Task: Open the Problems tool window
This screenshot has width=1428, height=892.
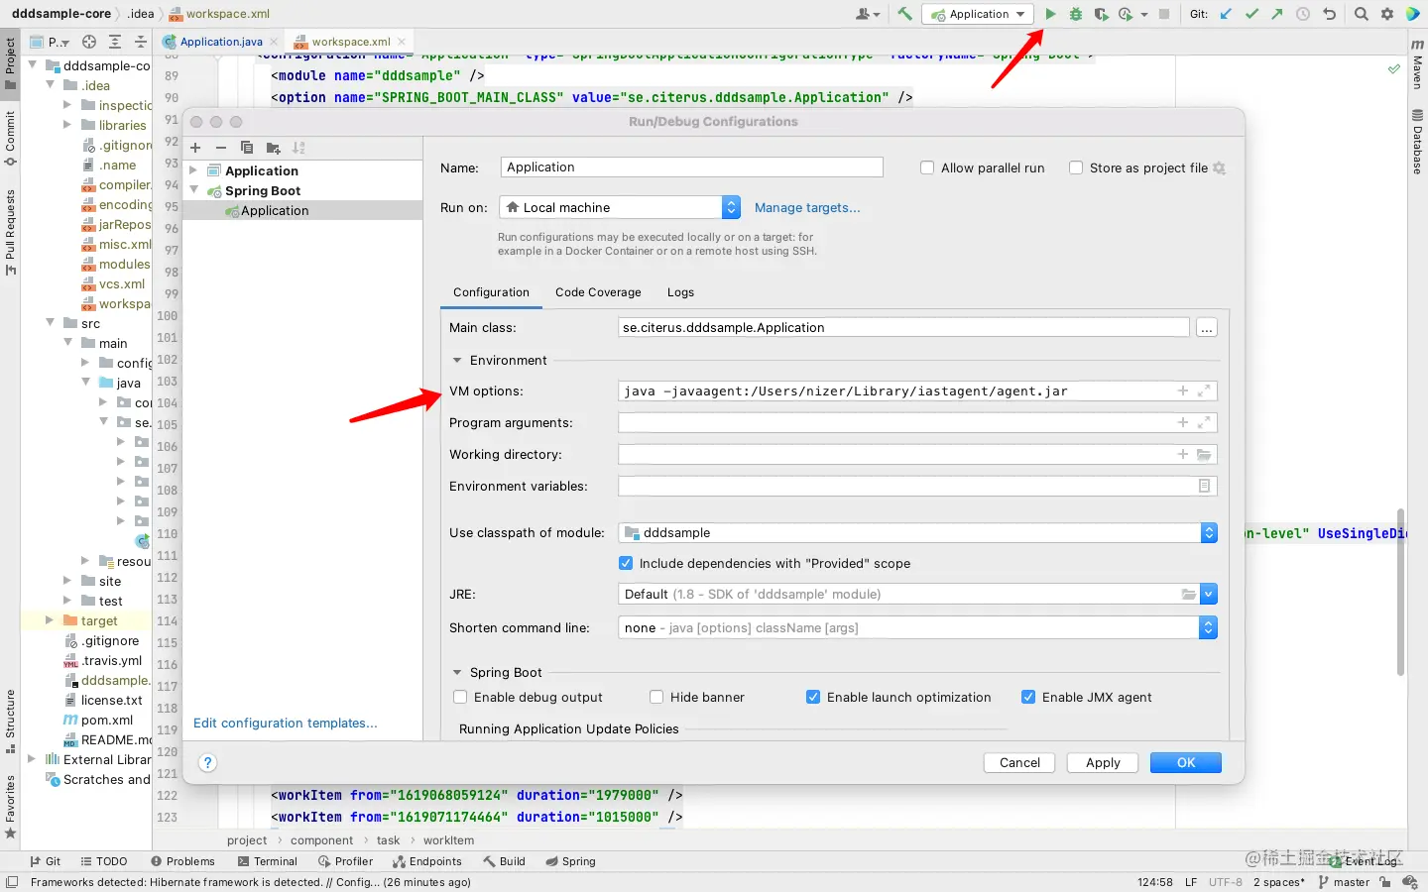Action: point(183,862)
